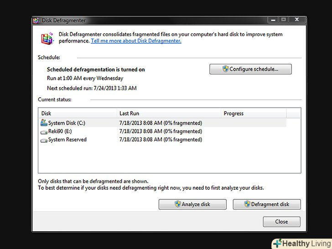
Task: Minimize the Disk Defragmenter window
Action: pyautogui.click(x=273, y=20)
